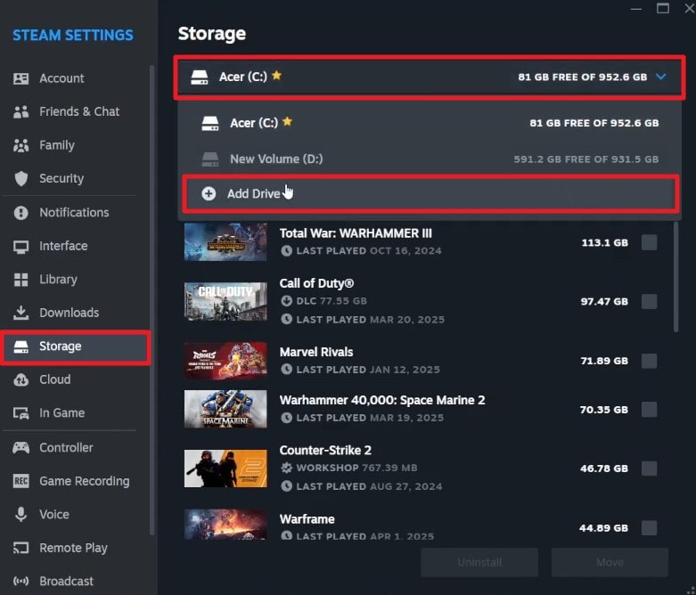Check the Warframe checkbox

(650, 528)
